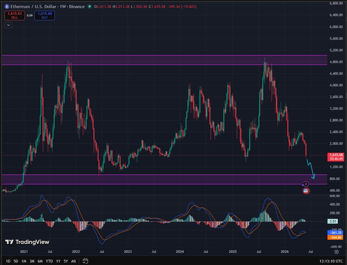Click the low value L1,505.90
This screenshot has height=265, width=347.
point(139,6)
